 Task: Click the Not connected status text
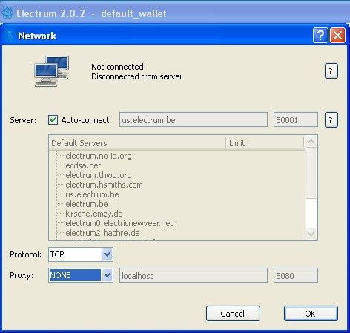117,67
